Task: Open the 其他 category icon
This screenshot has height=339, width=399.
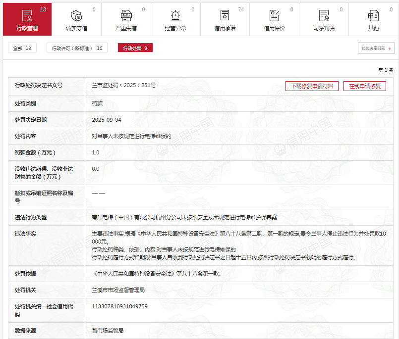Action: 373,15
